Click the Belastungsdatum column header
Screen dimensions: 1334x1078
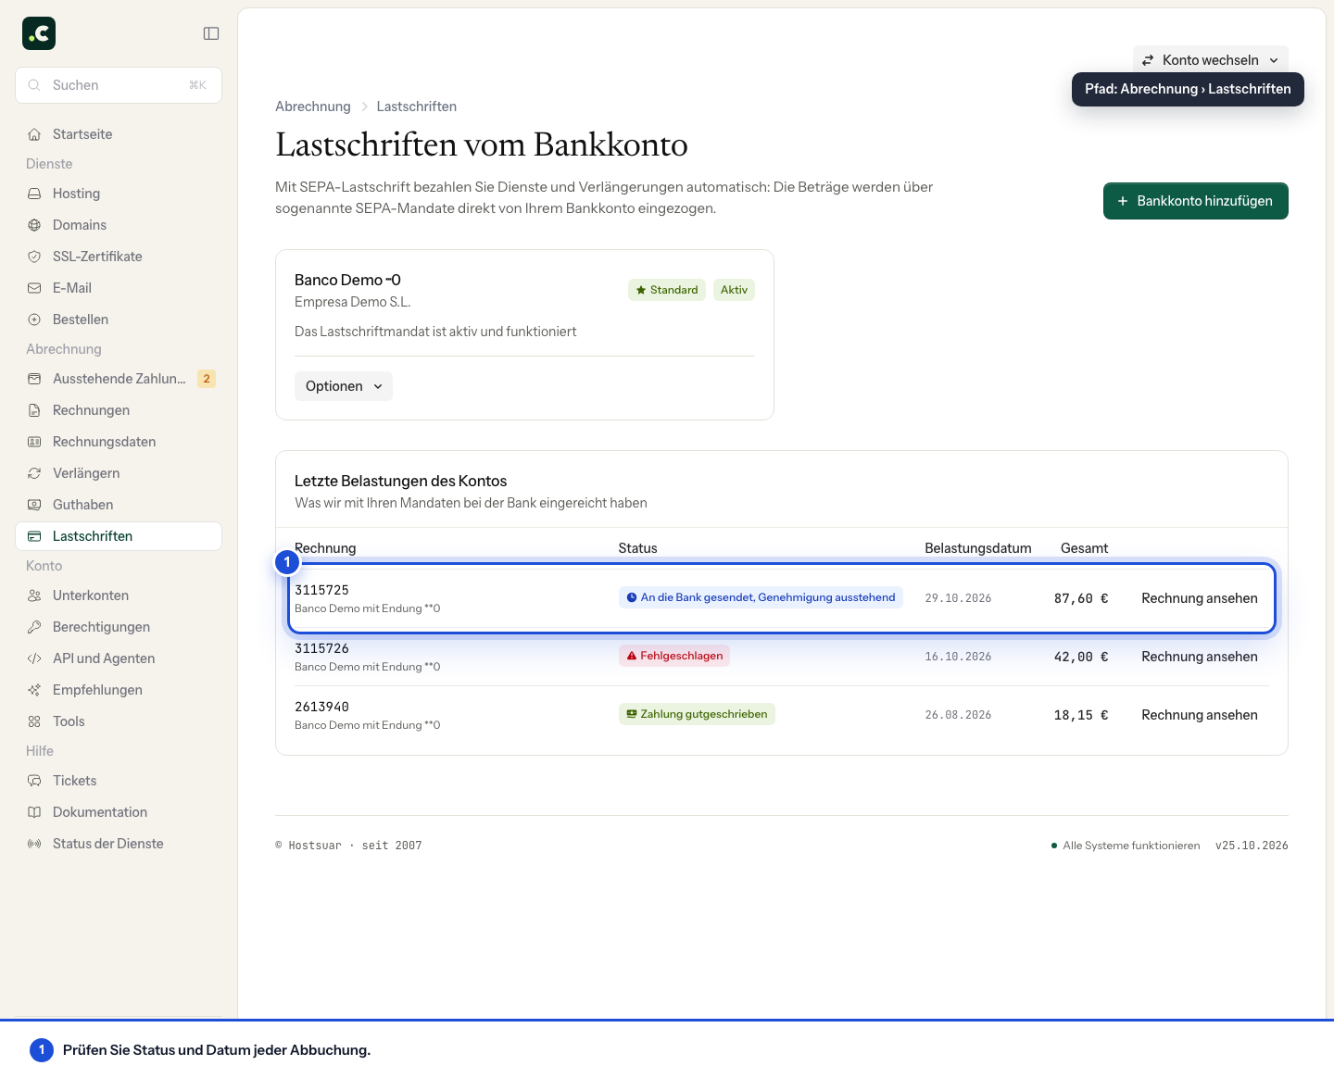(x=978, y=548)
